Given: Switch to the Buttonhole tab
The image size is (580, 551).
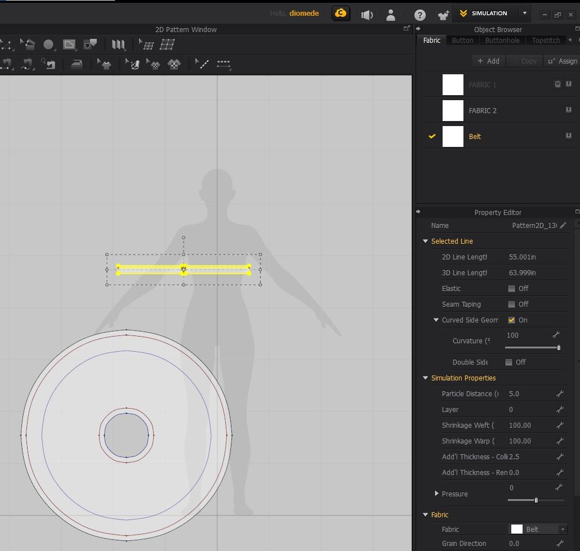Looking at the screenshot, I should (x=502, y=41).
